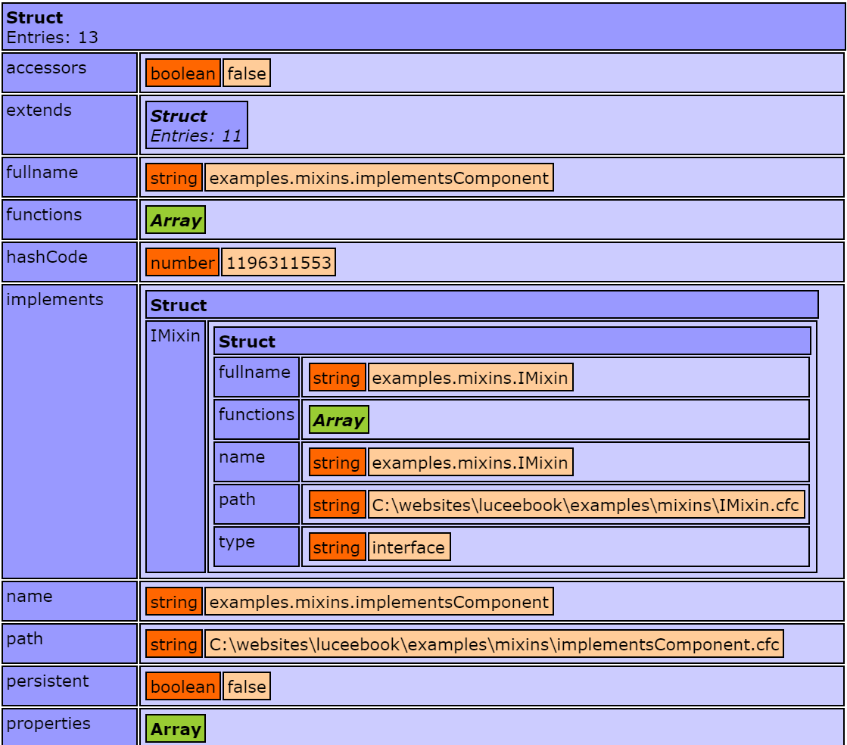Viewport: 847px width, 745px height.
Task: Collapse the top-level Struct with 13 entries
Action: [x=423, y=26]
